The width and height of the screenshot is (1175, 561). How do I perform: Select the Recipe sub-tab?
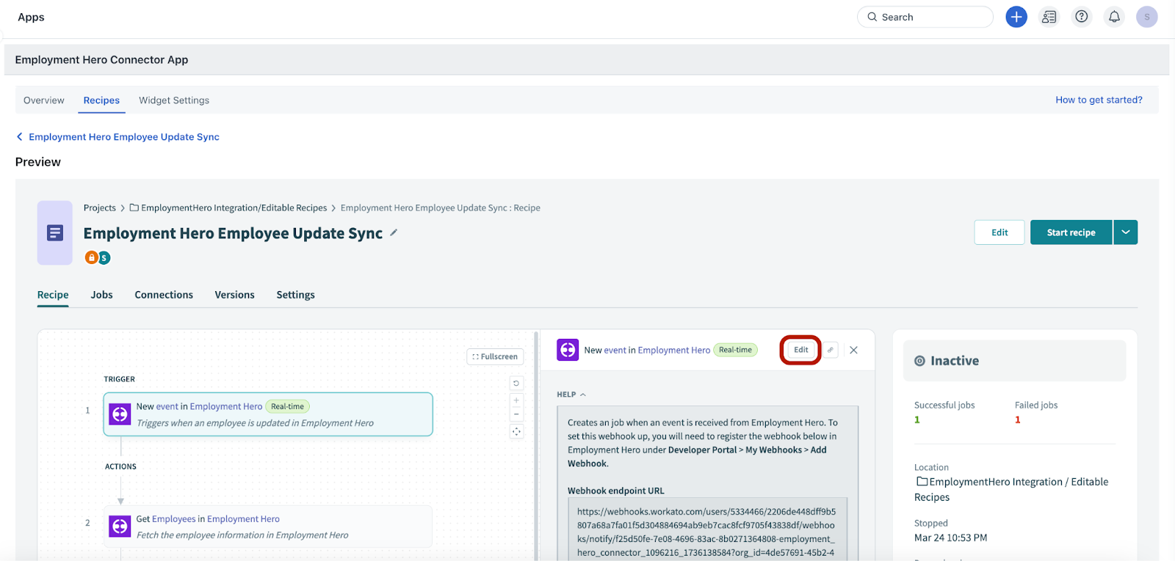coord(53,295)
